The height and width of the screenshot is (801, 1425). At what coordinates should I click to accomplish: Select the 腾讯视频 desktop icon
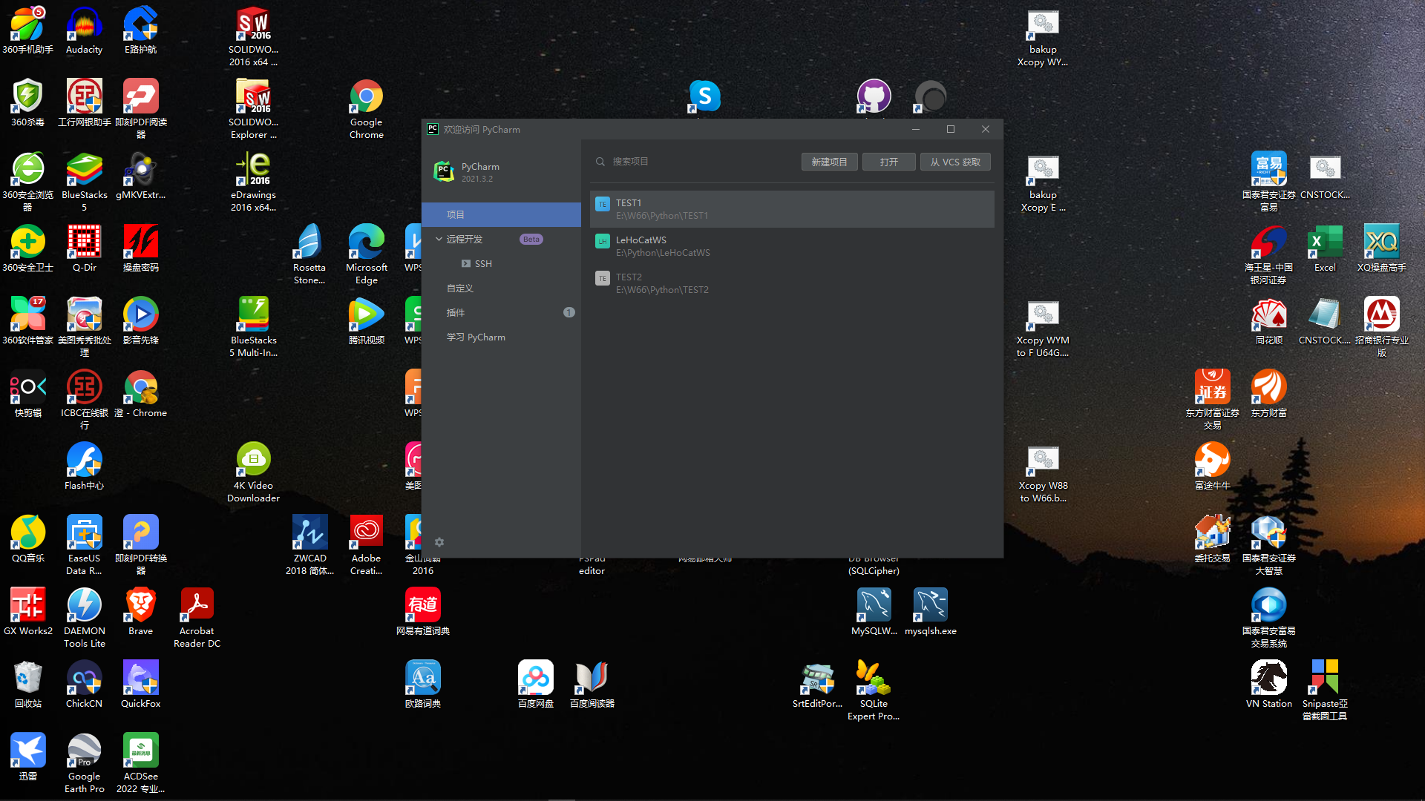point(367,321)
